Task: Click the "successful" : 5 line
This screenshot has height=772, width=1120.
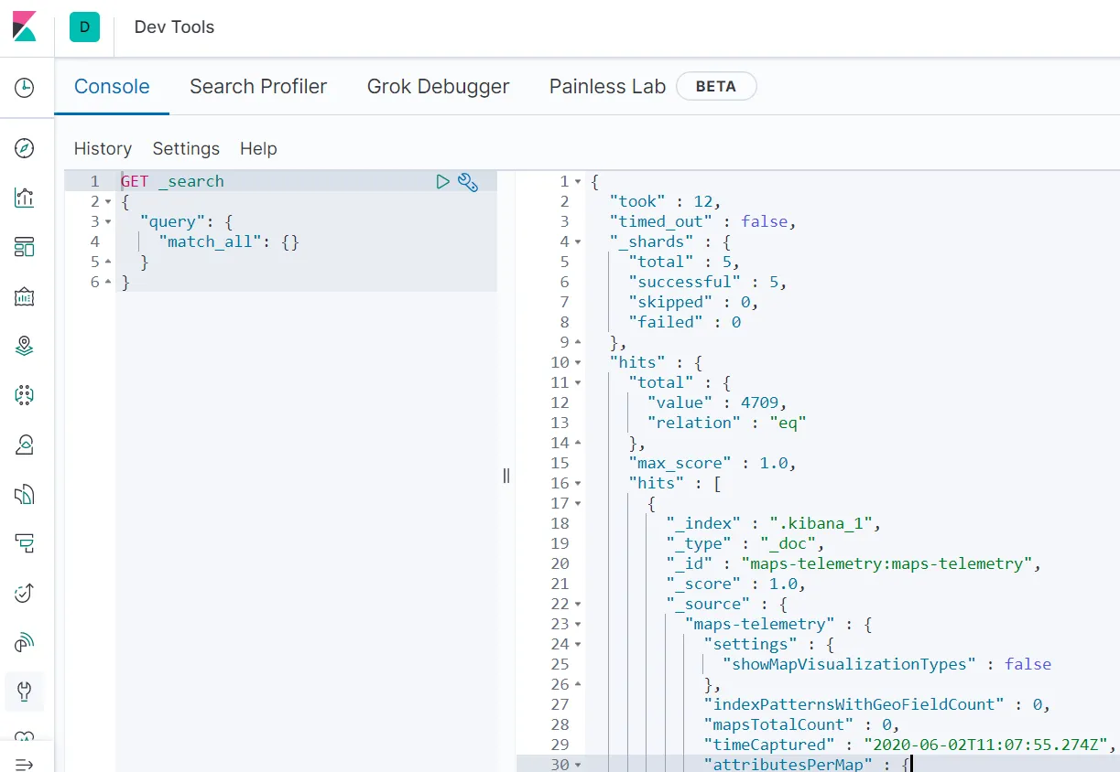Action: coord(708,282)
